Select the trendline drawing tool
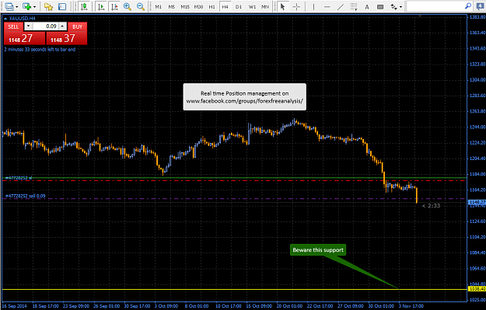This screenshot has height=310, width=486. pos(341,6)
